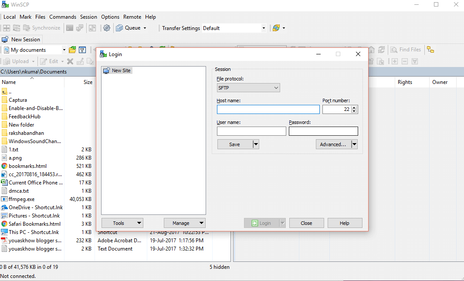Select the FeedbackHub folder
Viewport: 464px width, 281px height.
pos(24,117)
